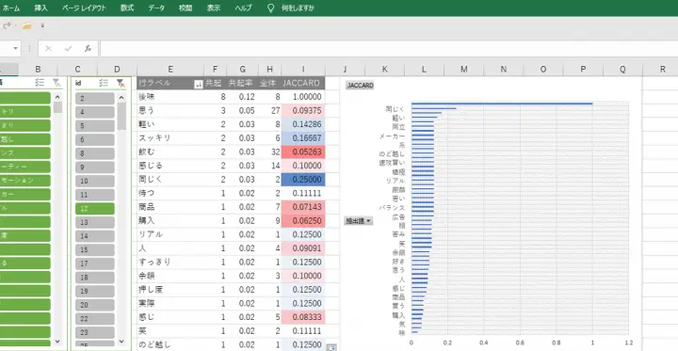Open the ページ レイアウト ribbon tab
Viewport: 678px width, 351px height.
(84, 8)
